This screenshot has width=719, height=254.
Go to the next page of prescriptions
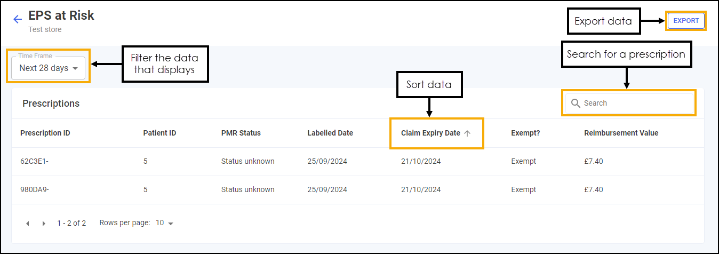point(44,224)
